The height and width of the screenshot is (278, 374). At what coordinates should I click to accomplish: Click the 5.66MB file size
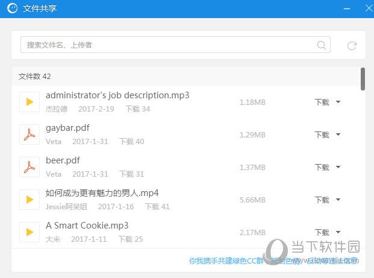(252, 200)
